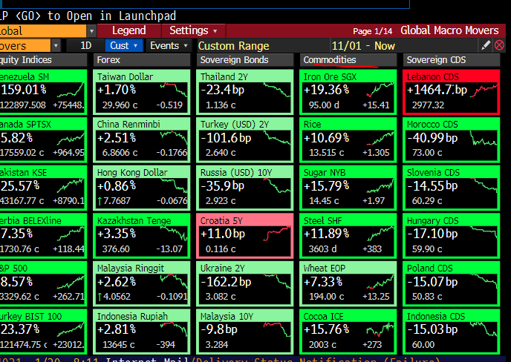Click the Pakistan KSE equity tile
Image resolution: width=511 pixels, height=362 pixels.
[x=43, y=188]
